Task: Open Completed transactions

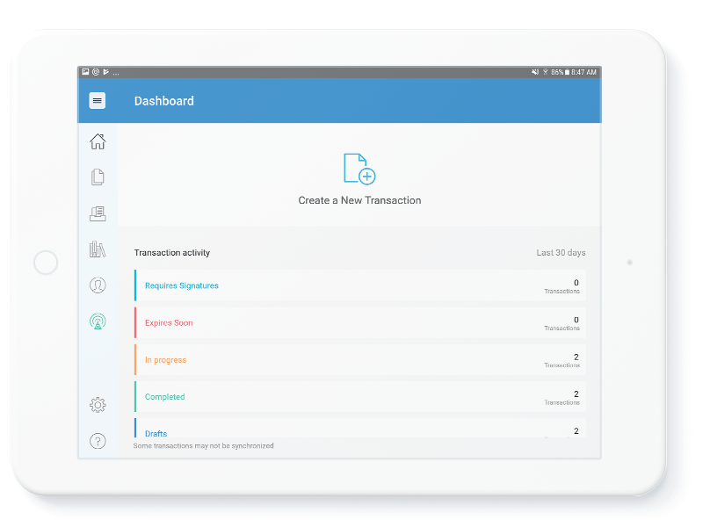Action: click(x=360, y=397)
